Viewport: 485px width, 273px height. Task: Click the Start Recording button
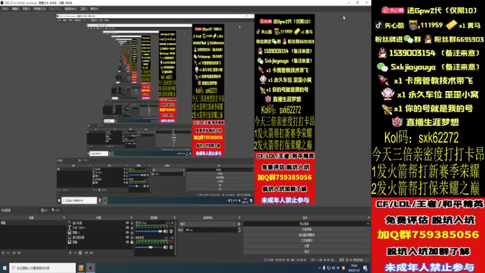pyautogui.click(x=307, y=229)
